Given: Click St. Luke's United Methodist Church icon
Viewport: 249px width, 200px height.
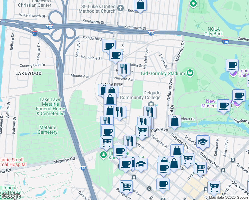Looking at the screenshot, I should click(x=121, y=8).
